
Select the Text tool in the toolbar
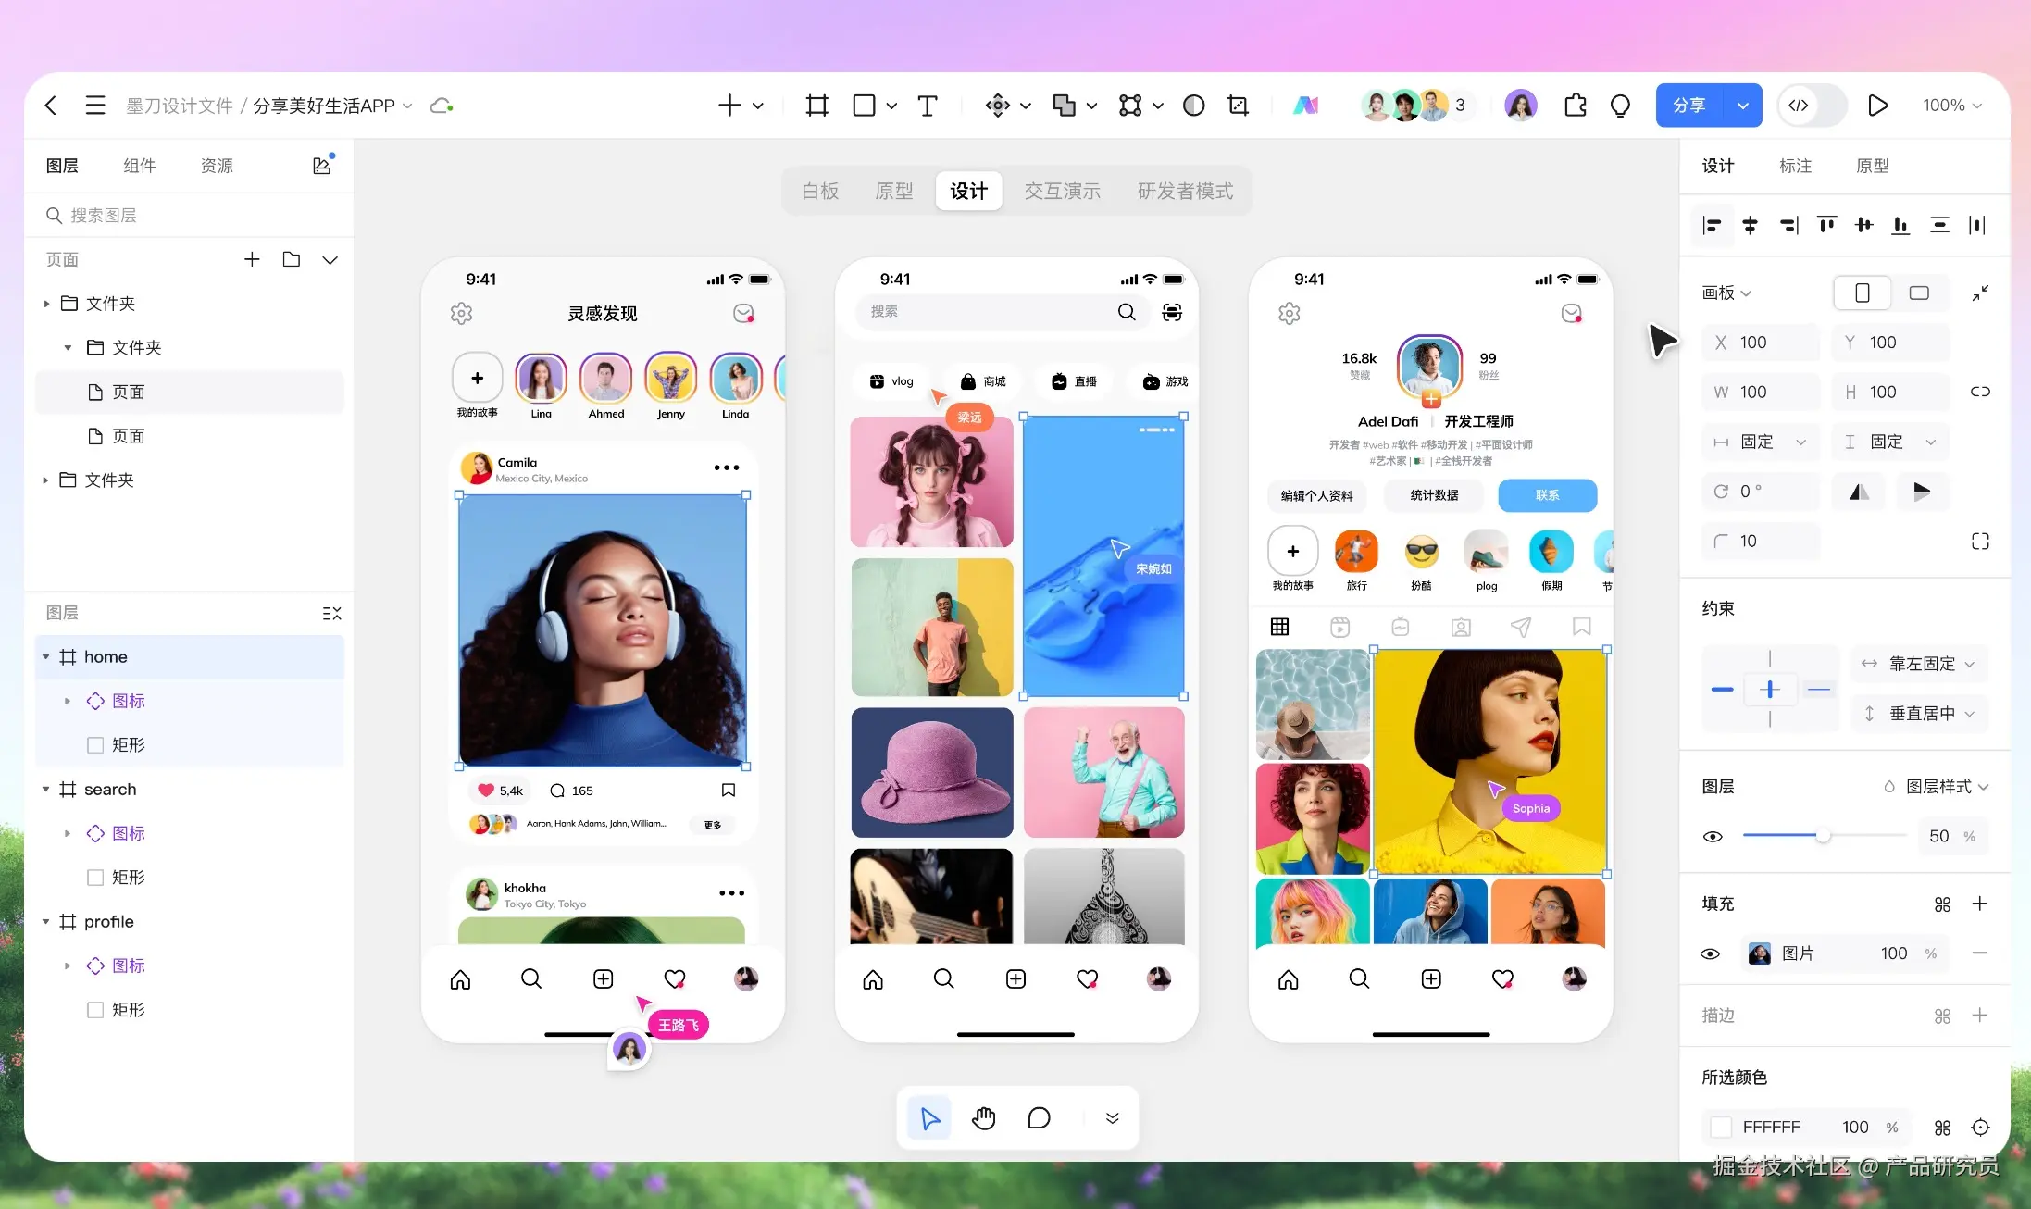pyautogui.click(x=927, y=106)
